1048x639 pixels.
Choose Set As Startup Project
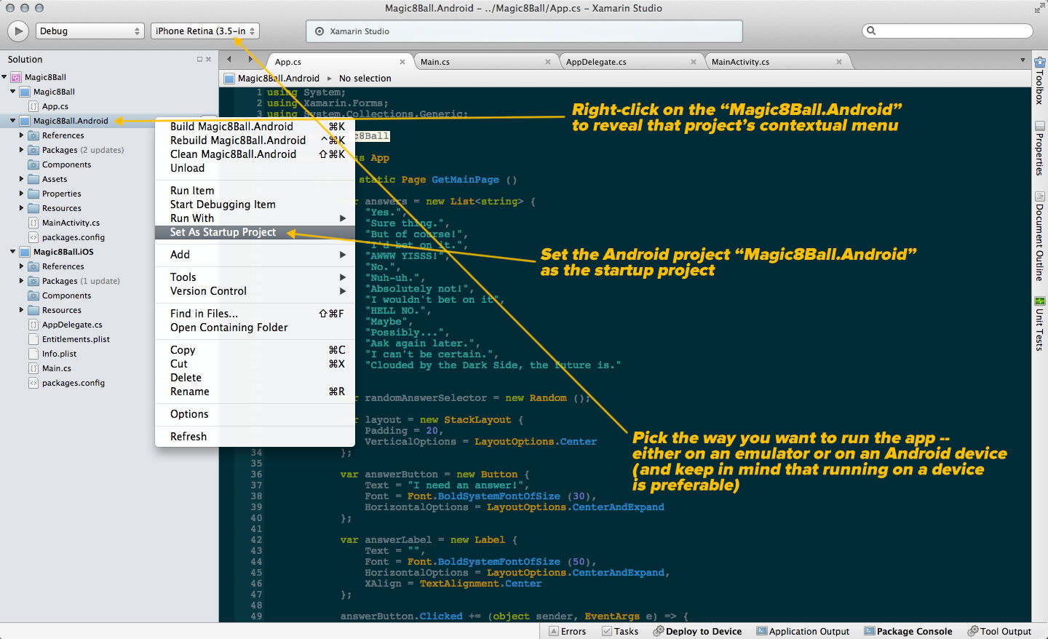pyautogui.click(x=255, y=232)
